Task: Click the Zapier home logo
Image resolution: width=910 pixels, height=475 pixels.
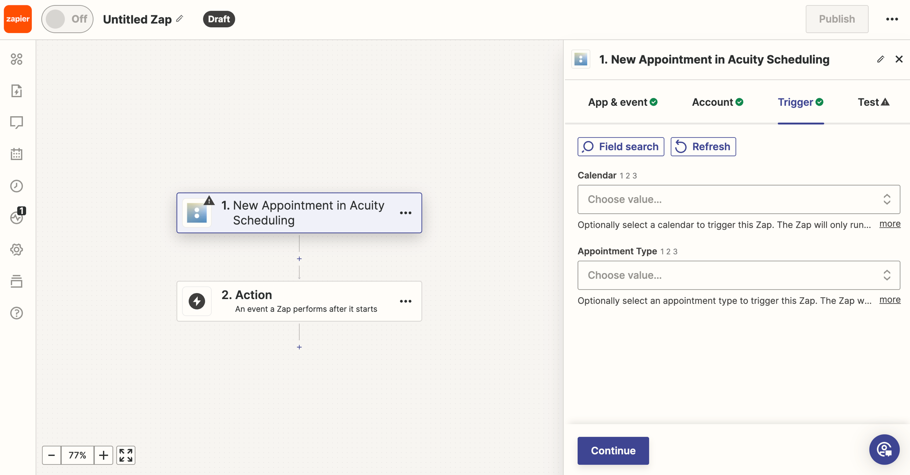Action: pos(18,19)
